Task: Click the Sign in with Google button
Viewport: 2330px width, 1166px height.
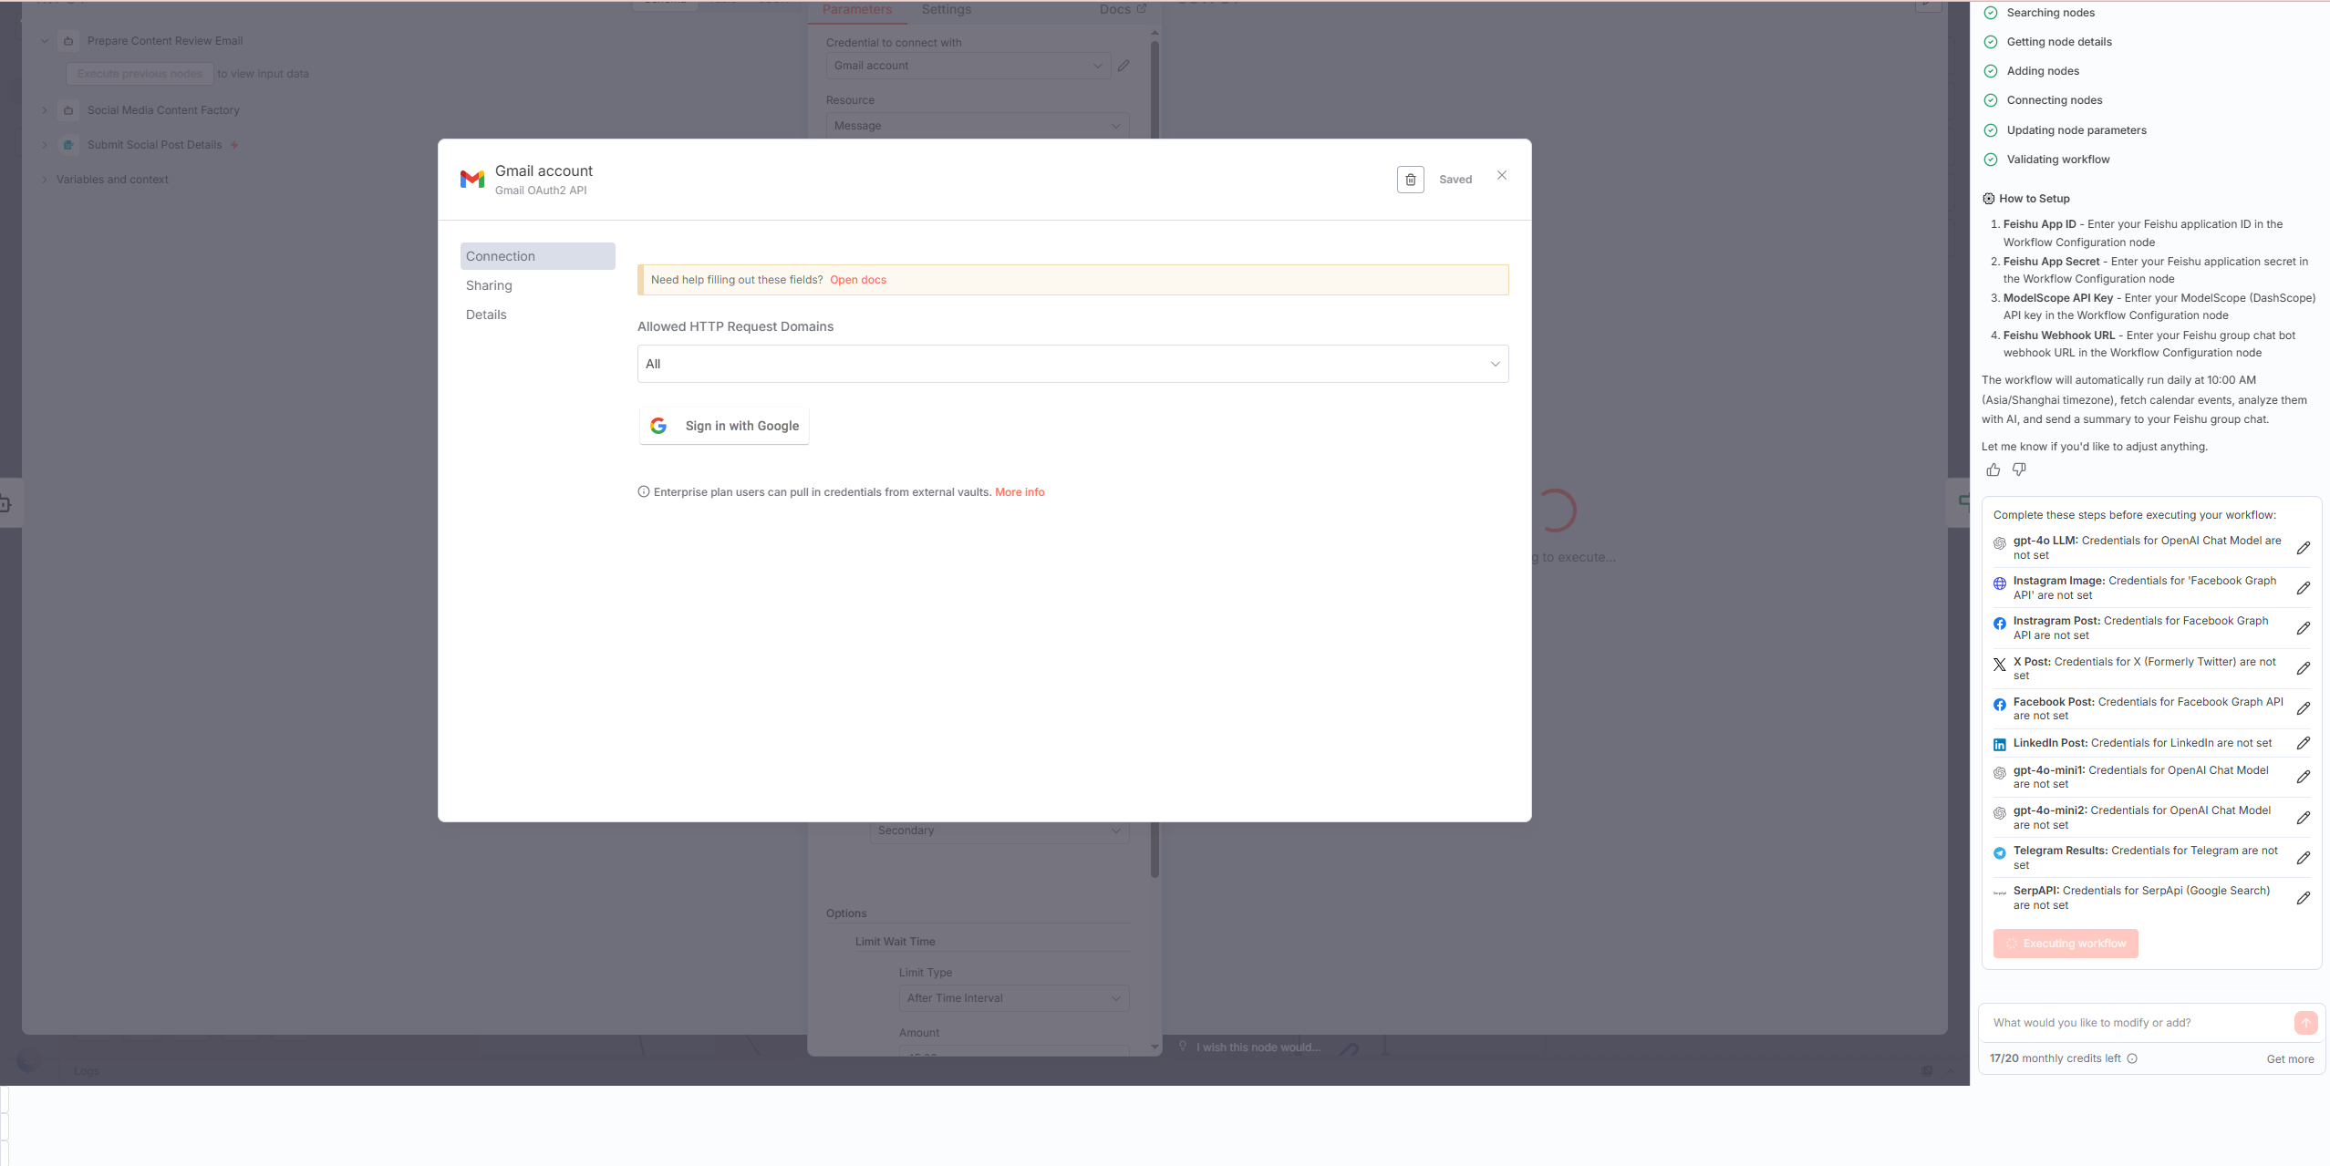Action: pos(724,426)
